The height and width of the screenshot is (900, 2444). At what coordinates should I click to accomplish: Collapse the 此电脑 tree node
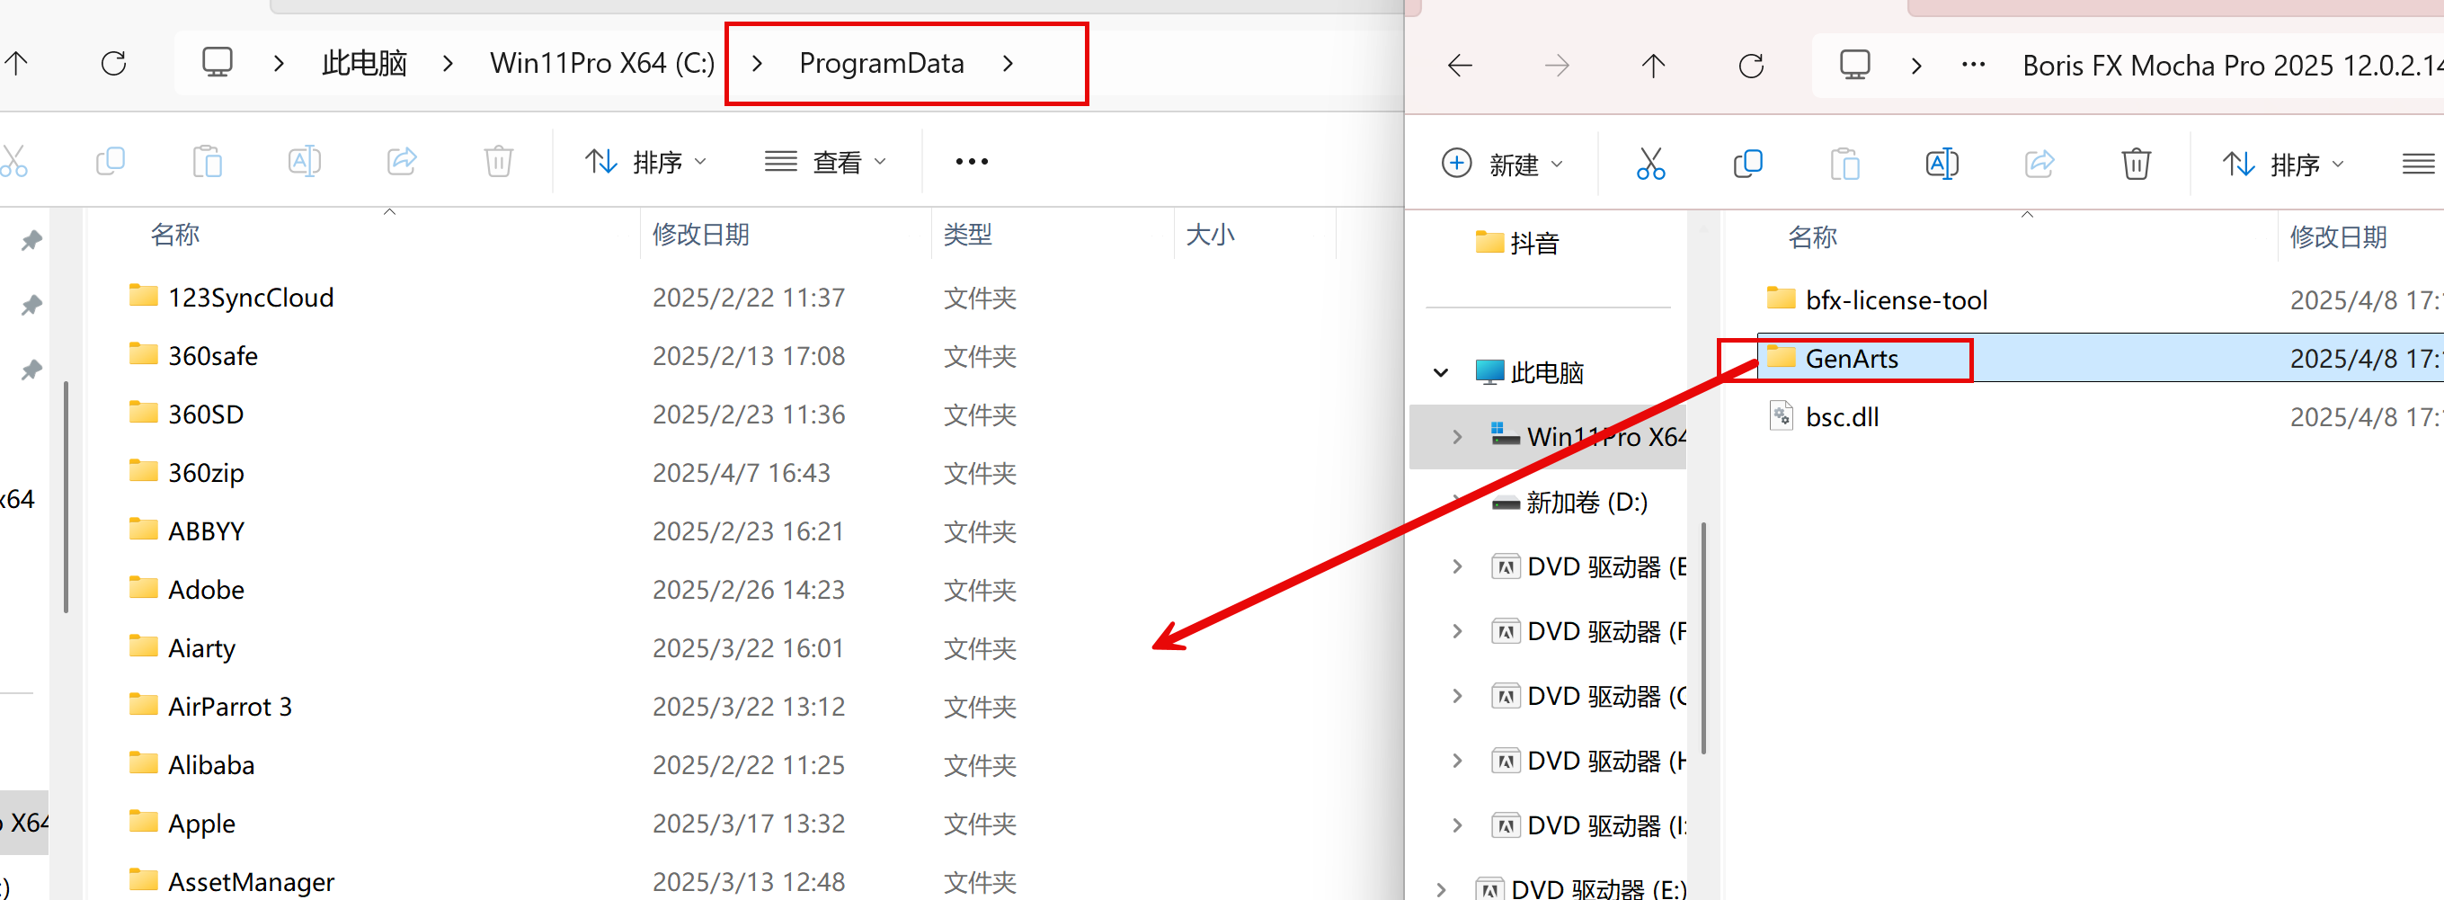1440,373
